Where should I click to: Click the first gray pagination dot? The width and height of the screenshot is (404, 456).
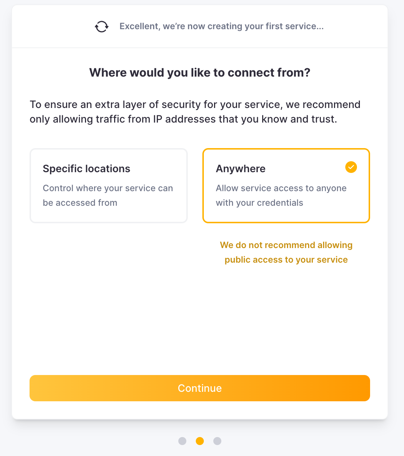pos(182,441)
